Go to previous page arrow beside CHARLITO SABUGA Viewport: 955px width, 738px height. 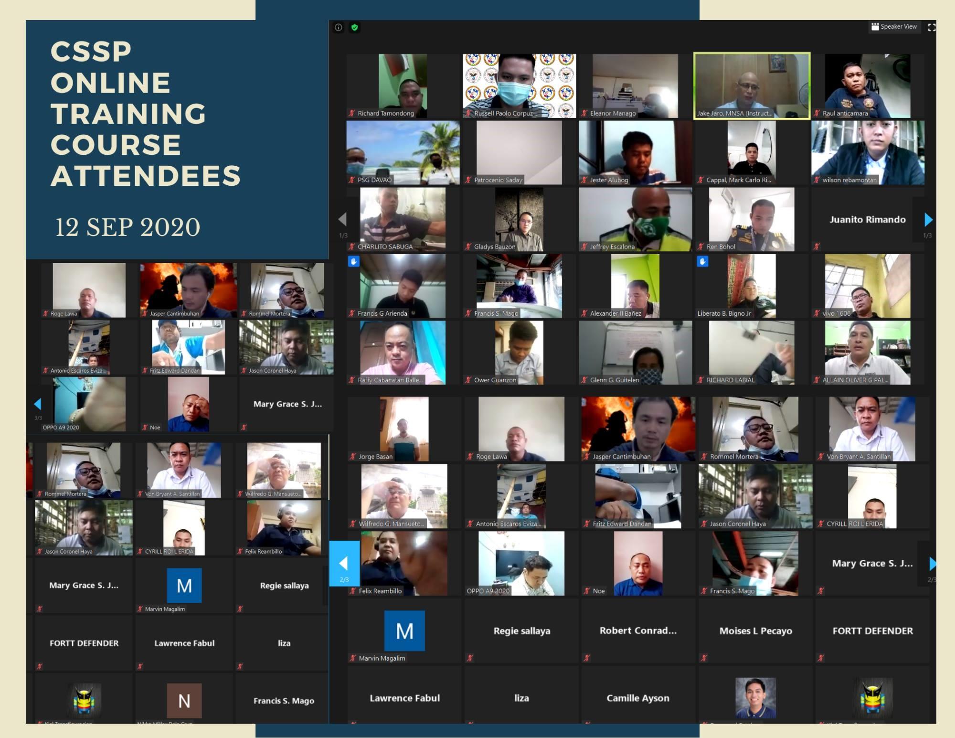pyautogui.click(x=342, y=220)
